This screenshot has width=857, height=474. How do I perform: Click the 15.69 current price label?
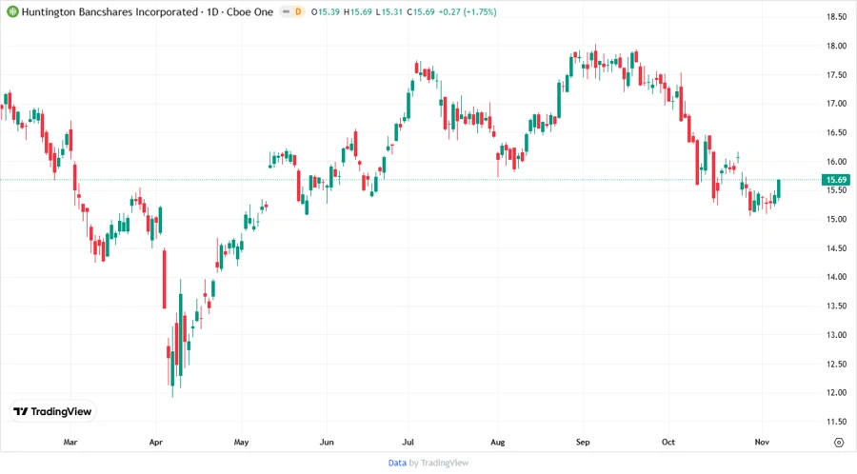click(x=836, y=180)
